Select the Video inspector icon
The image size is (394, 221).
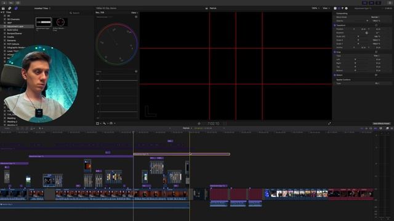click(x=335, y=8)
